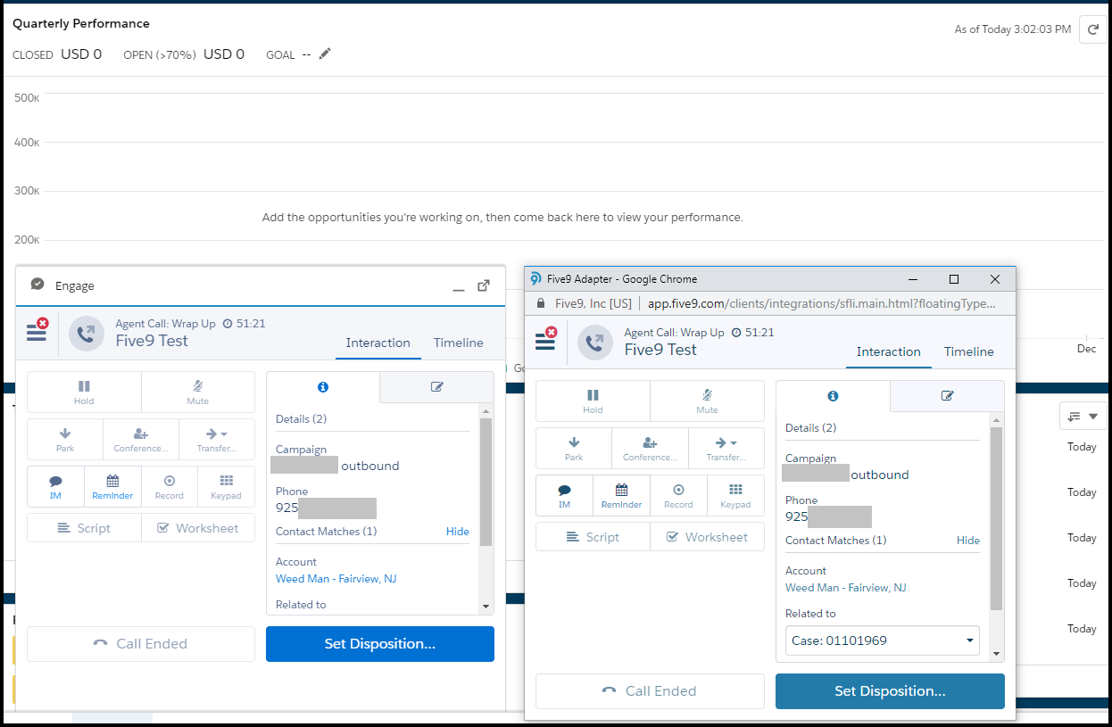This screenshot has width=1112, height=727.
Task: Toggle call Record in Engage panel
Action: (170, 487)
